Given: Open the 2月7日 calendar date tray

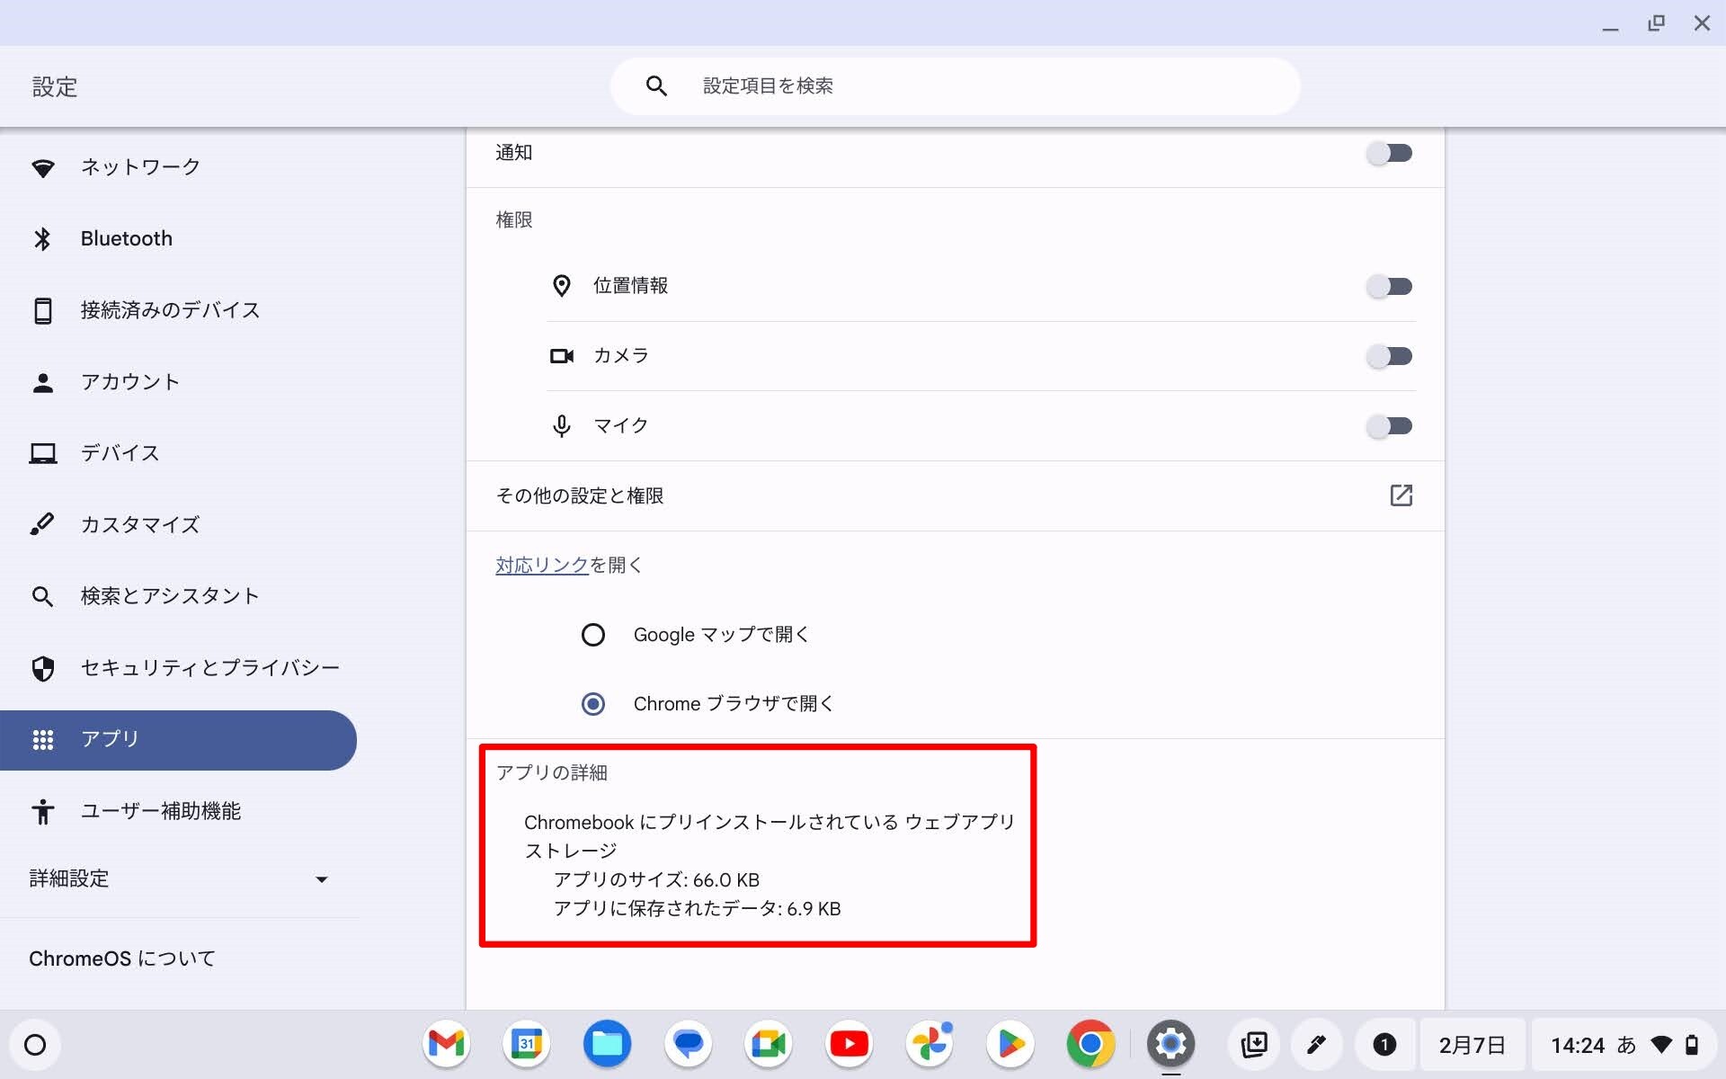Looking at the screenshot, I should pyautogui.click(x=1472, y=1045).
